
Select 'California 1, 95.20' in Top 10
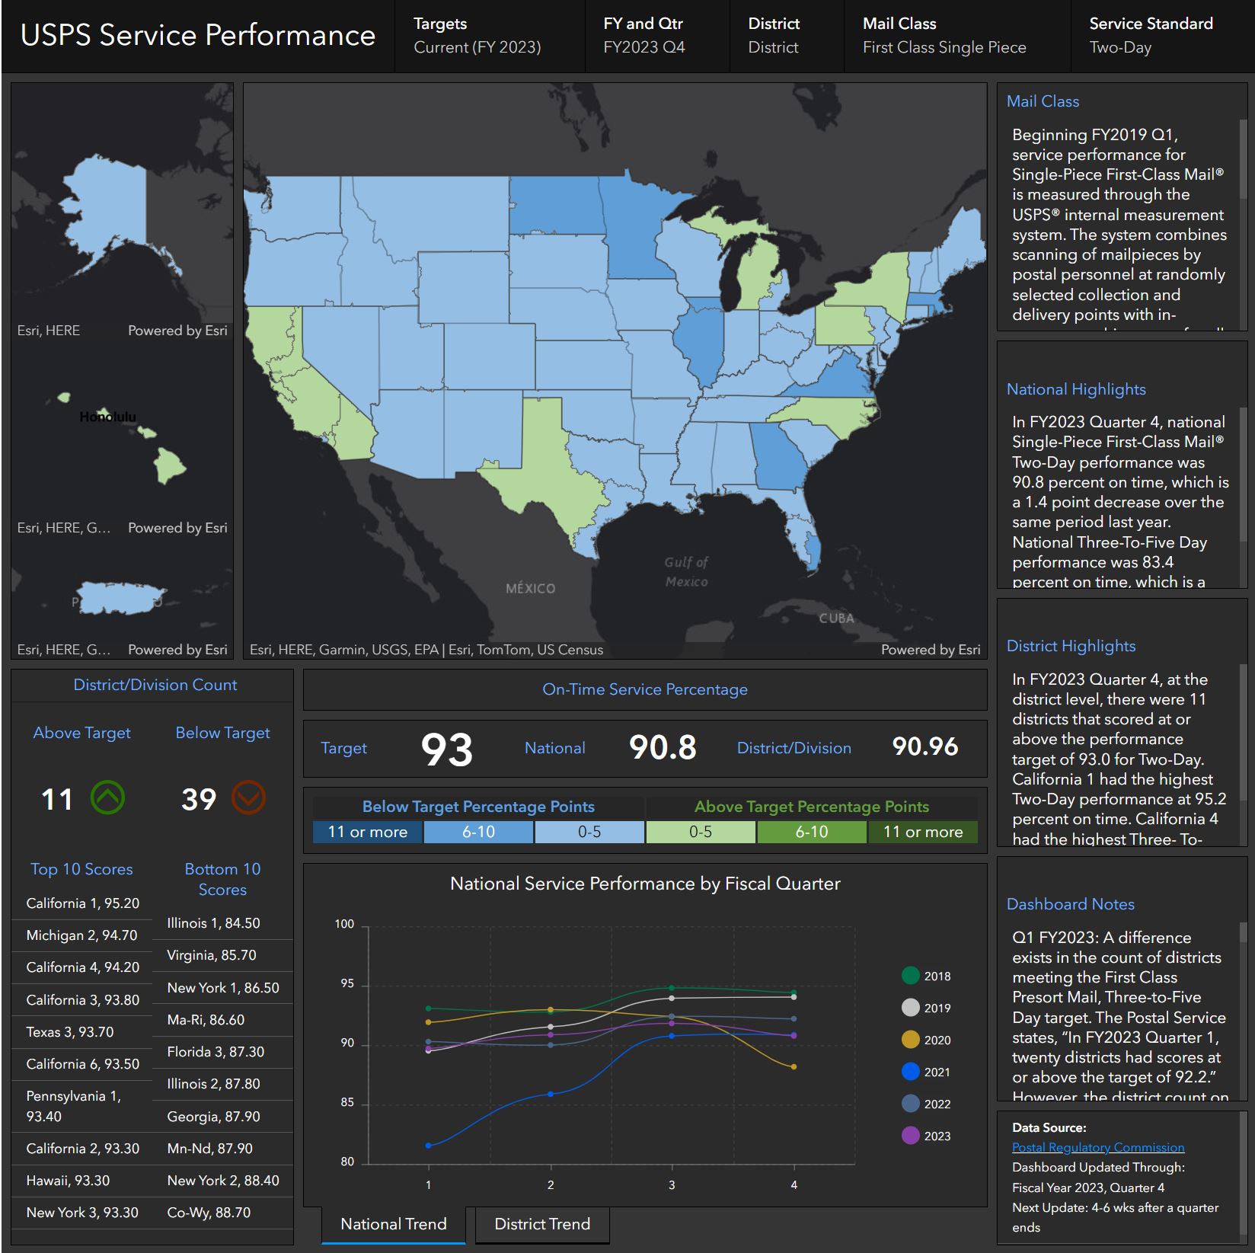point(82,903)
